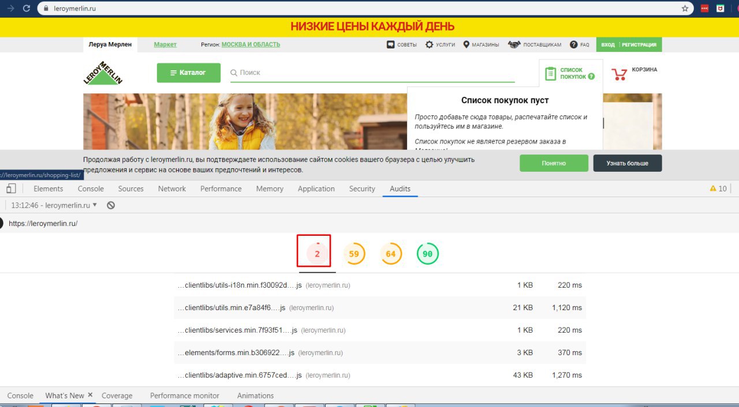Open the Performance monitor drawer tab

pos(185,395)
